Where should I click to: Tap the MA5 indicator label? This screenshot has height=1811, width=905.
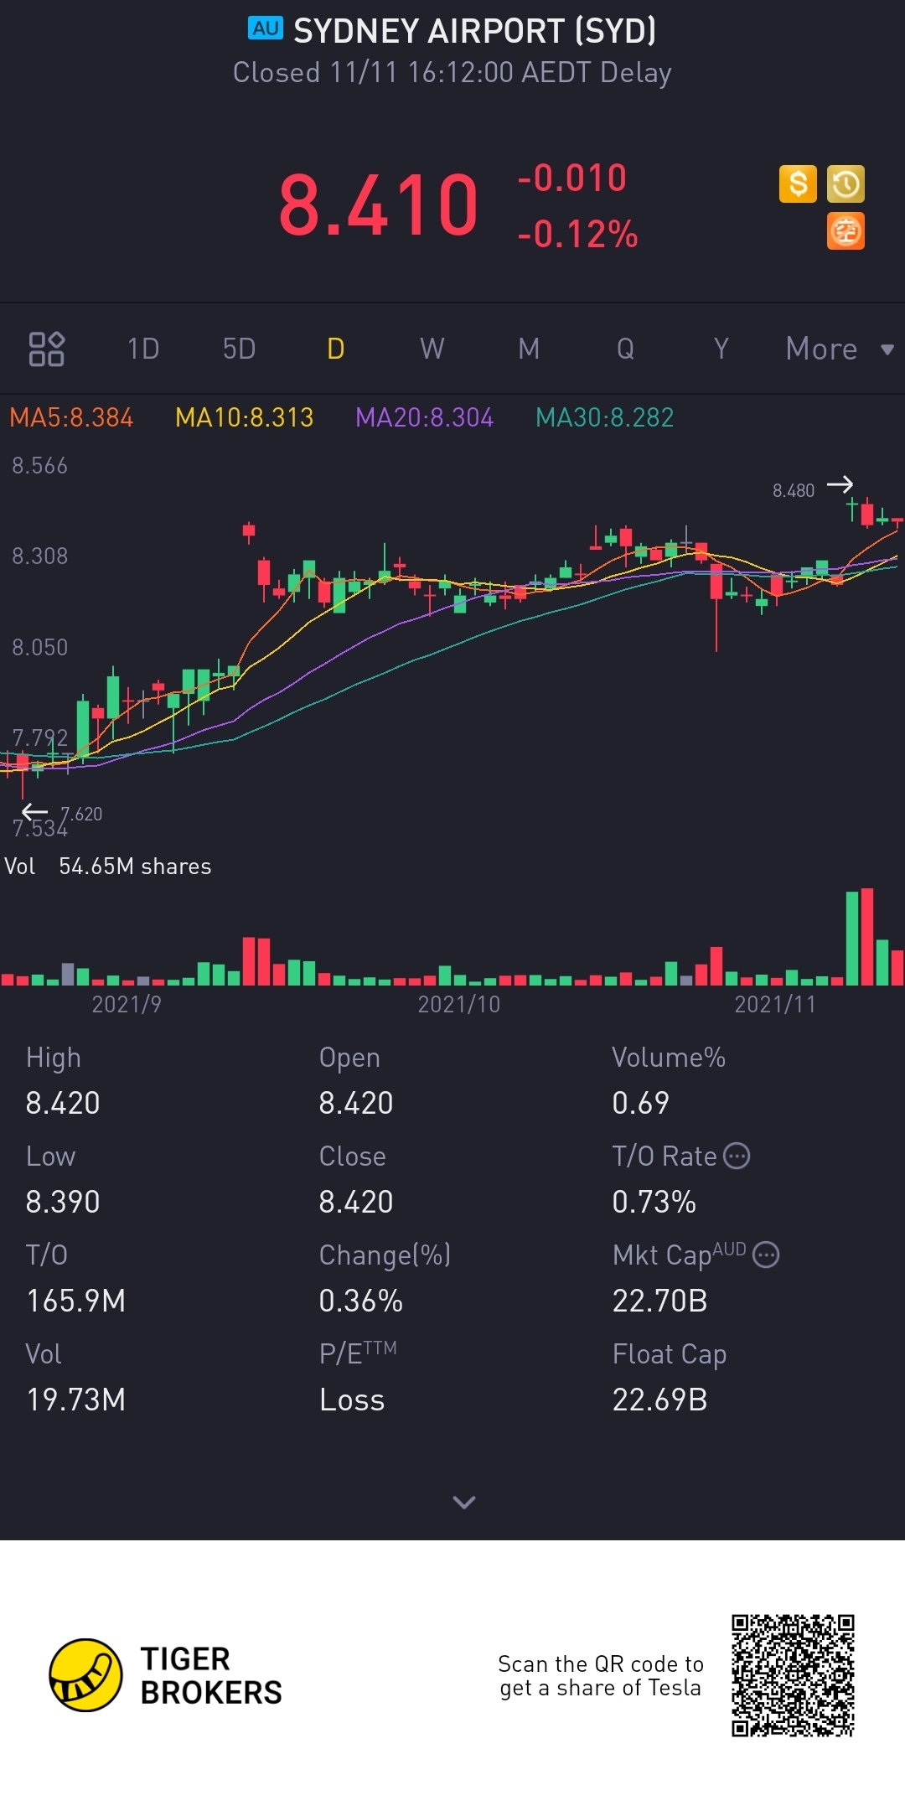71,417
